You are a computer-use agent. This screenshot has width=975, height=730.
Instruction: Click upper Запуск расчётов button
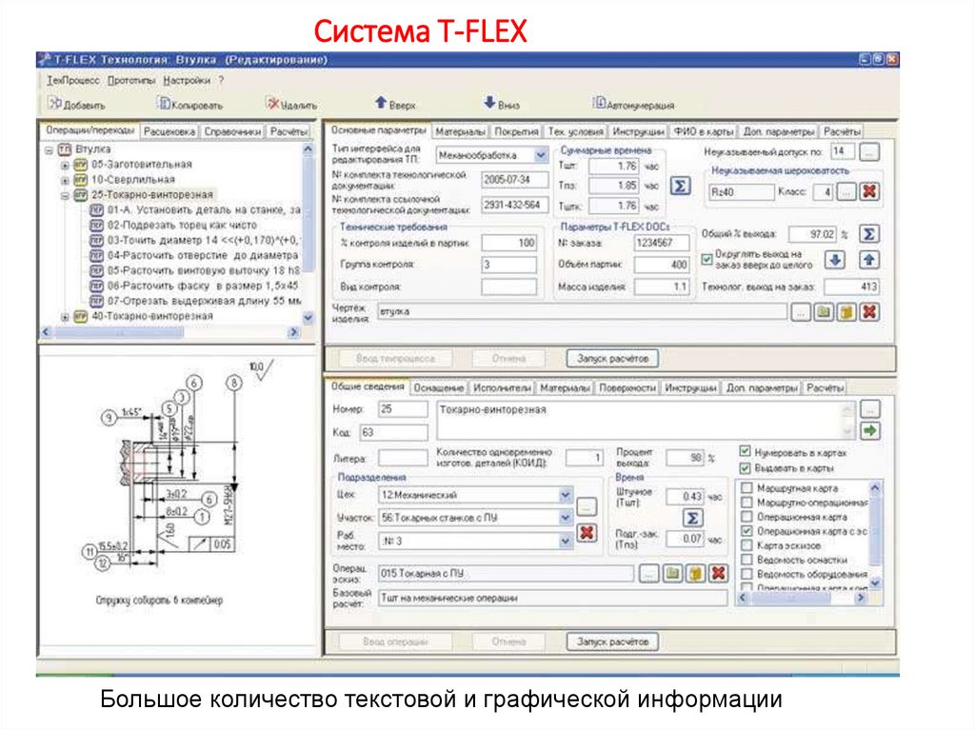pyautogui.click(x=612, y=358)
